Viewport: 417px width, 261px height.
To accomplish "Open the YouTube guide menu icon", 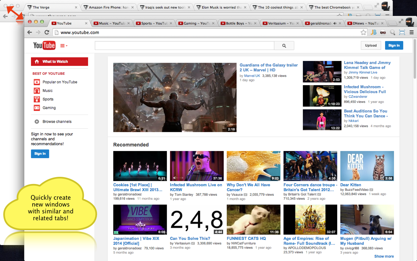I will tap(64, 46).
